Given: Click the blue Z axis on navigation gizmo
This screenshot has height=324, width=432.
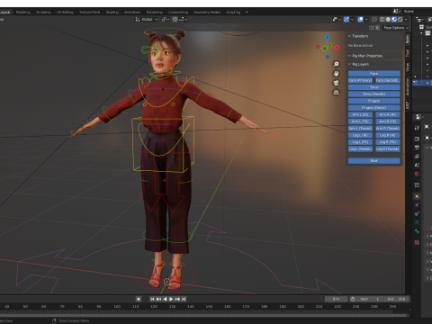Looking at the screenshot, I should pos(328,37).
